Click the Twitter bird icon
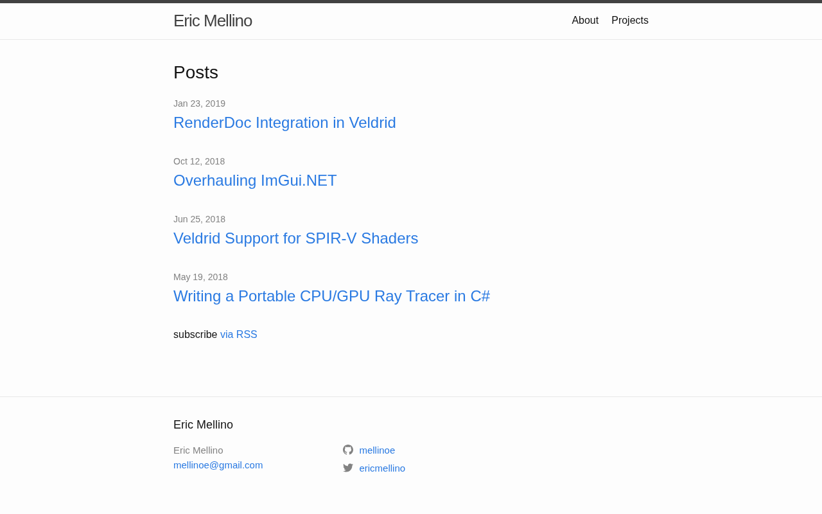Image resolution: width=822 pixels, height=514 pixels. point(348,468)
